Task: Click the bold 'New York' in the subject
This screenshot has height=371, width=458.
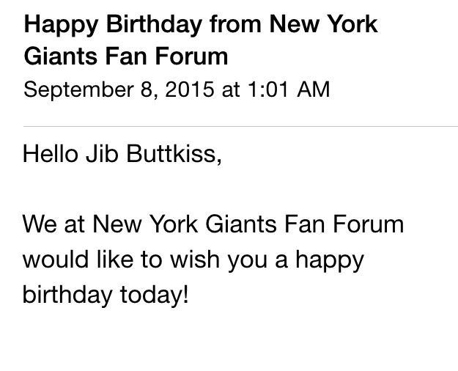Action: pos(324,24)
